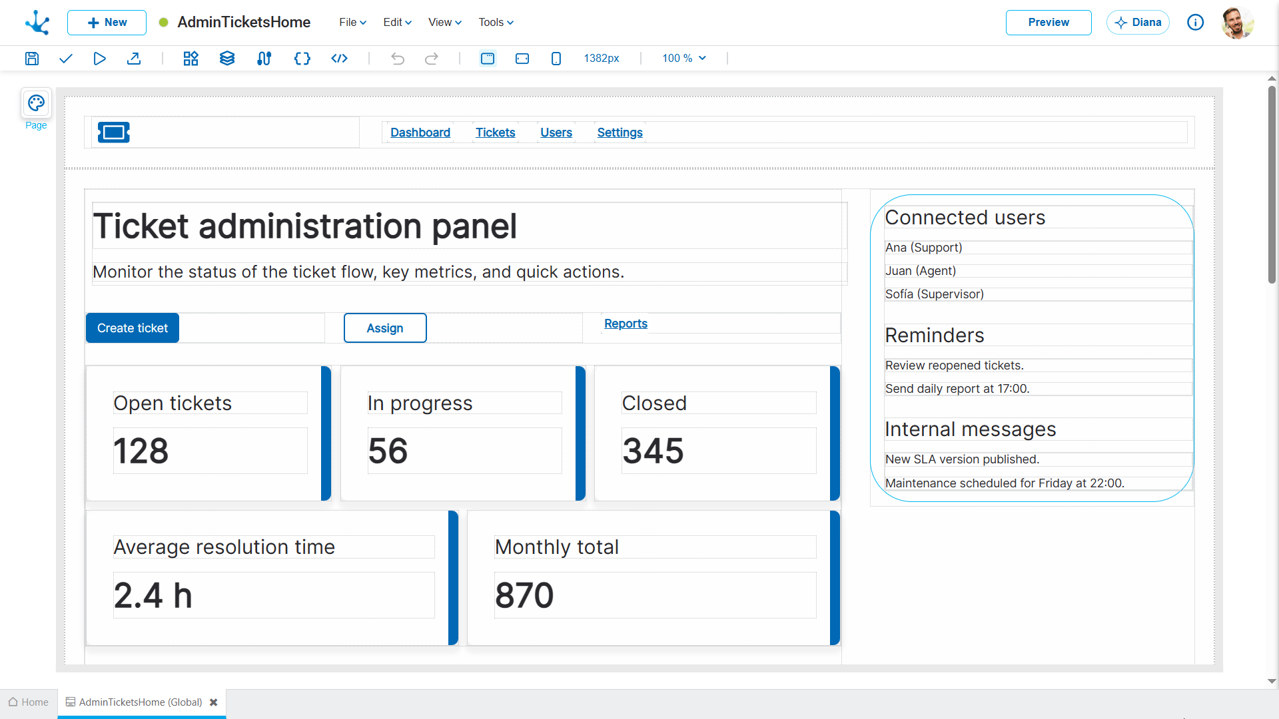Switch to tablet viewport mode
This screenshot has height=719, width=1279.
(522, 59)
